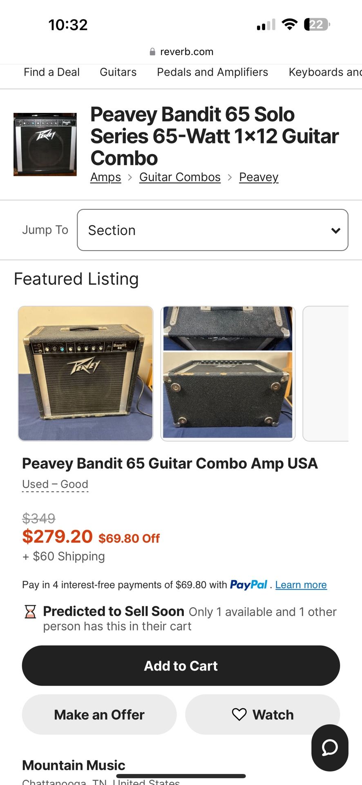The image size is (362, 785).
Task: Follow the PayPal Learn more link
Action: pyautogui.click(x=301, y=585)
